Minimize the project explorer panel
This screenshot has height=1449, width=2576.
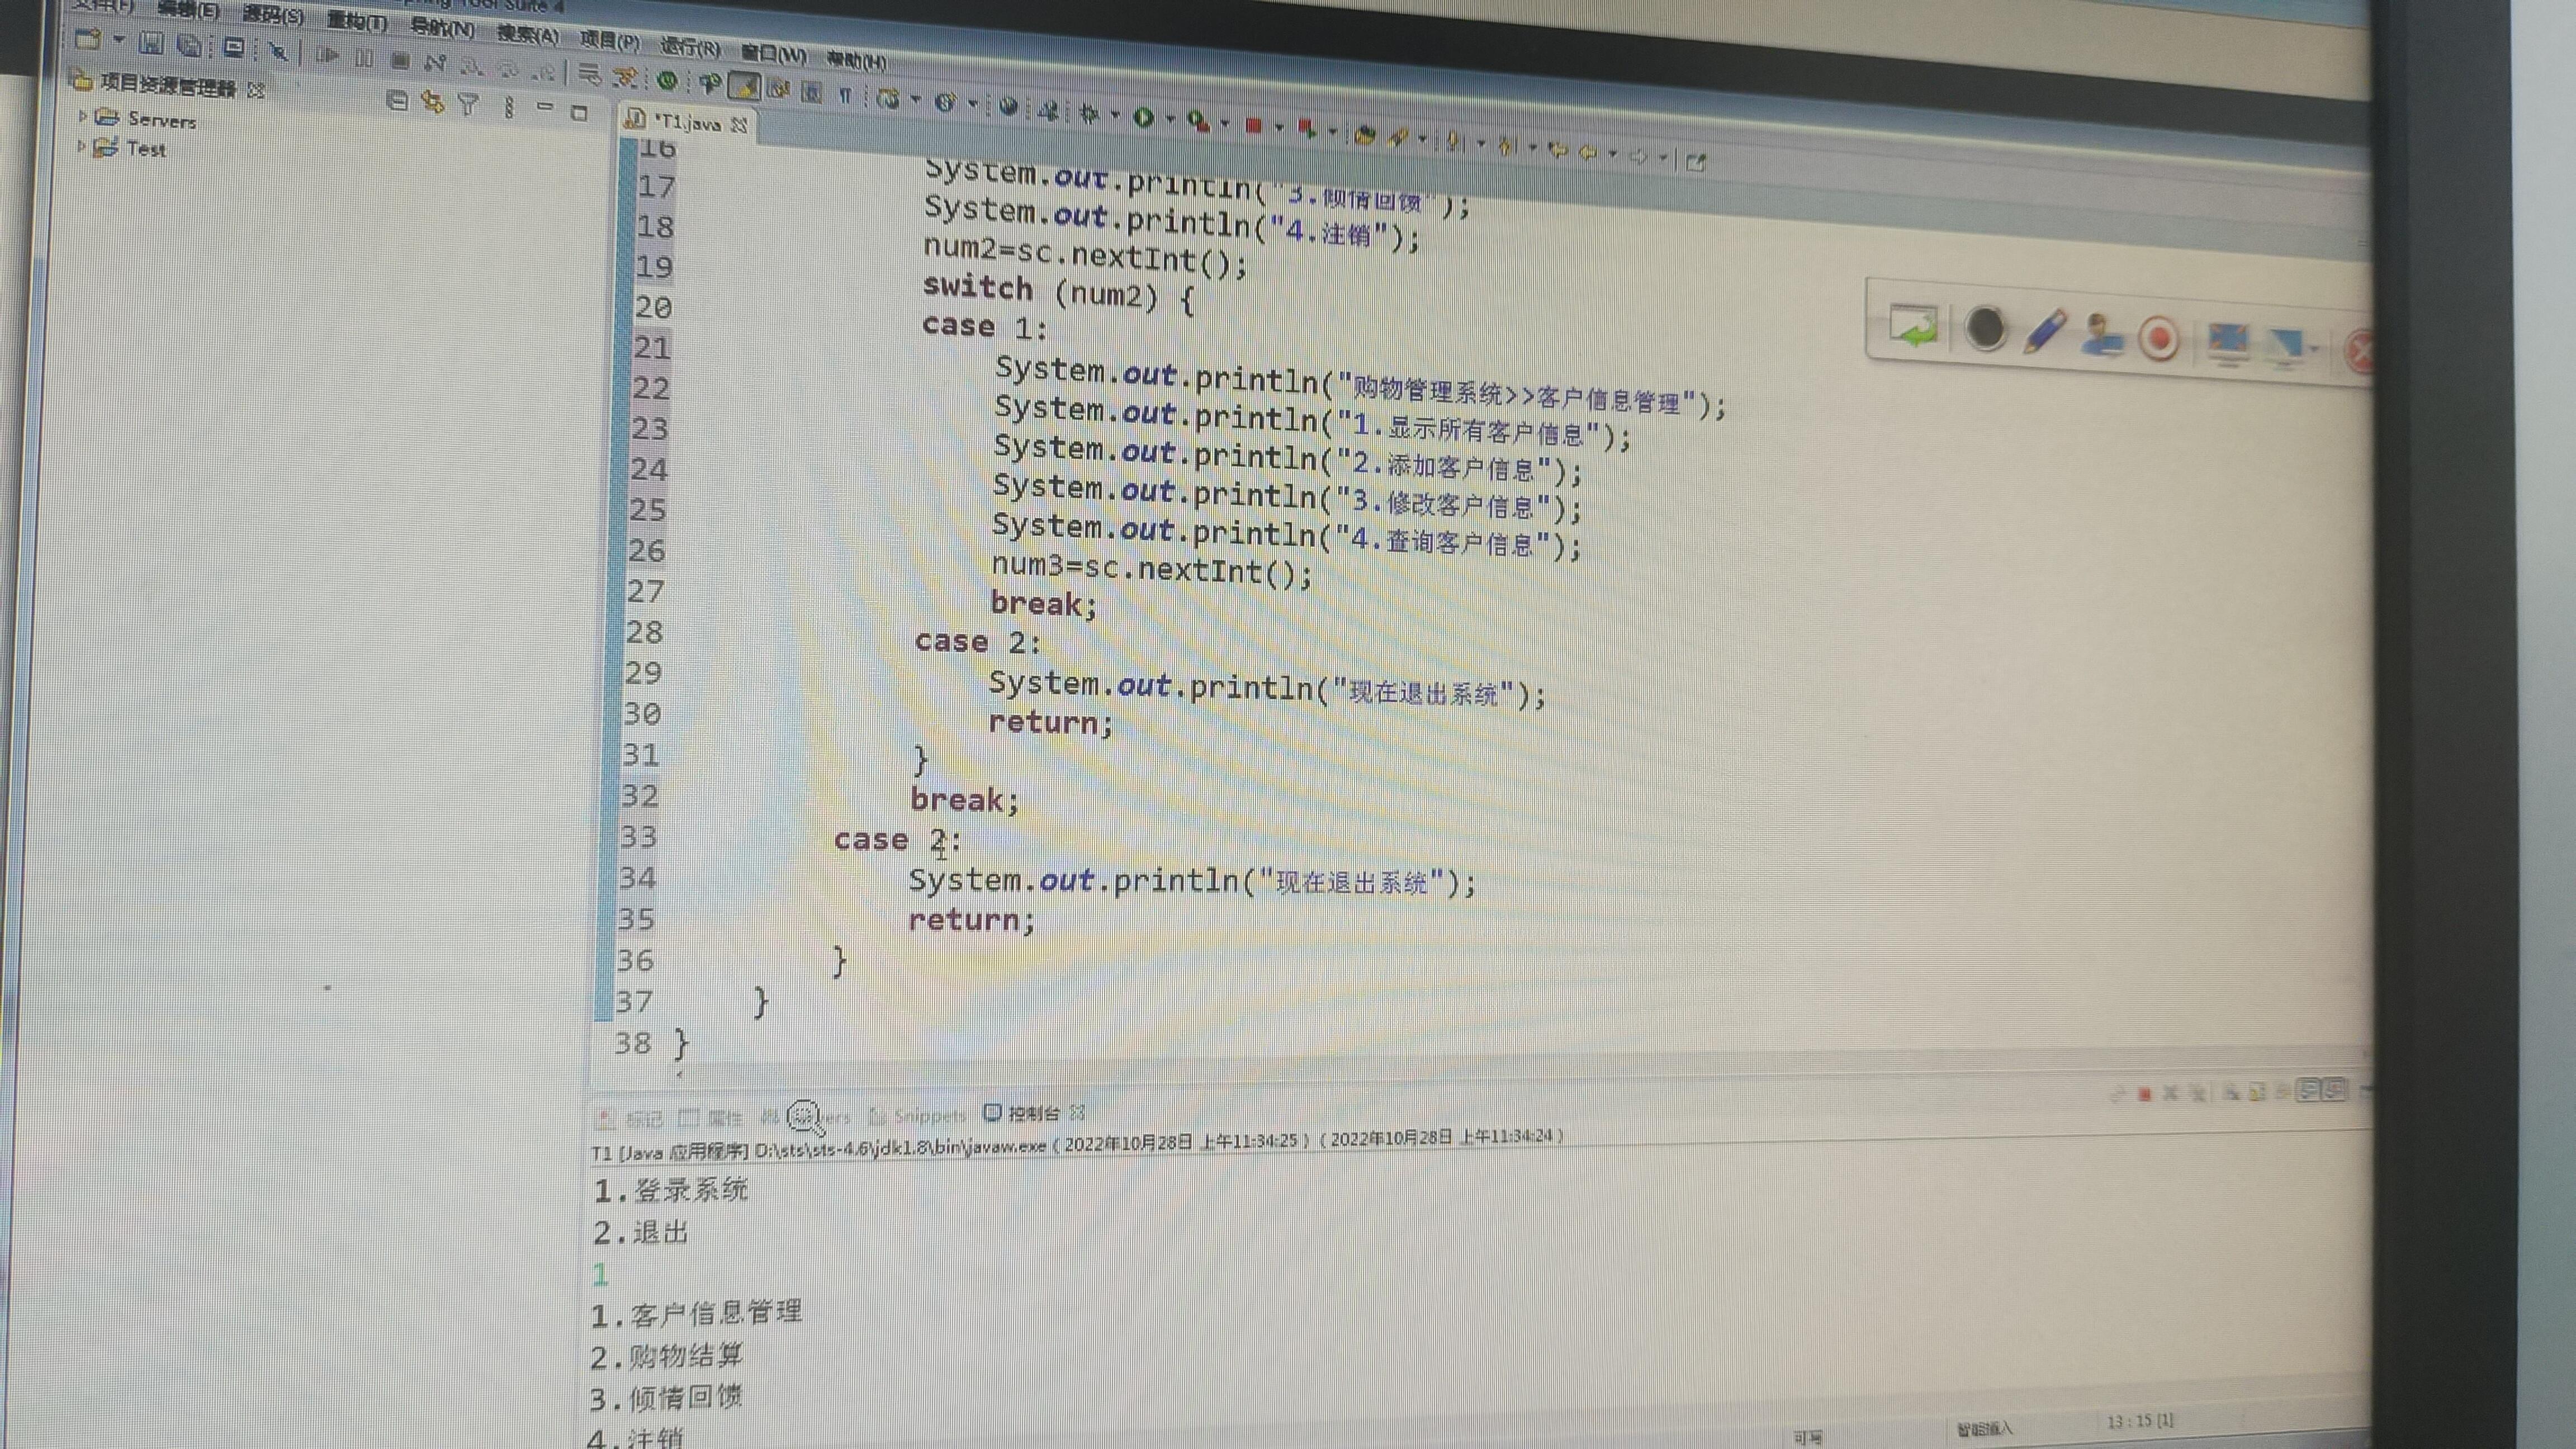coord(545,106)
